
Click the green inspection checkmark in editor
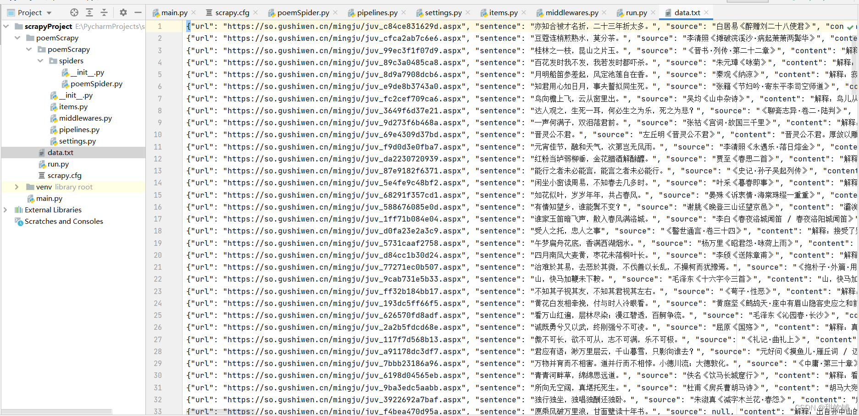coord(850,27)
